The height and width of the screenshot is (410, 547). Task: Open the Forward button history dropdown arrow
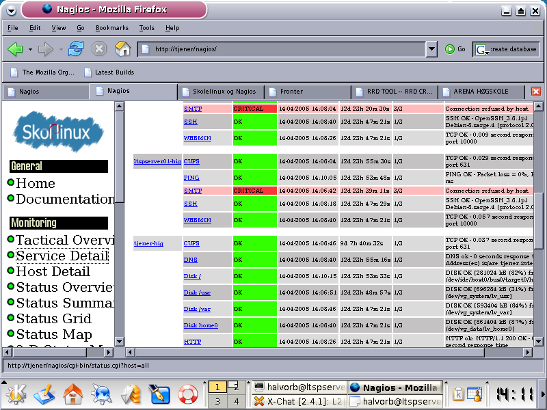(x=61, y=49)
